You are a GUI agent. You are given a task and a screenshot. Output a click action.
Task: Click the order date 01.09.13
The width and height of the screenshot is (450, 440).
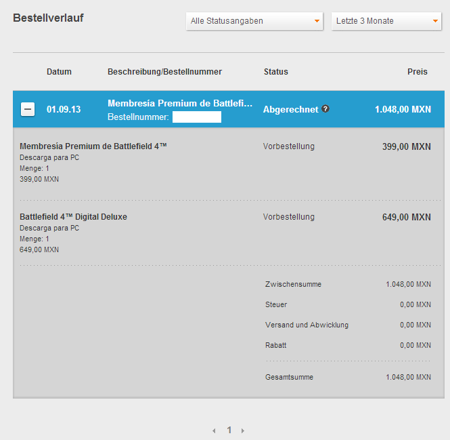[64, 109]
